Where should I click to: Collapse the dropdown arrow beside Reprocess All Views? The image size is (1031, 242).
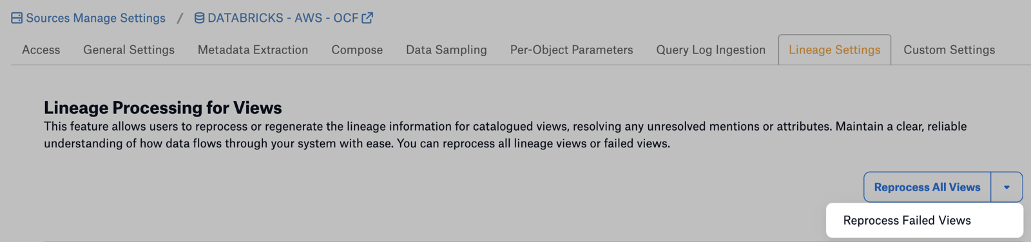[x=1007, y=187]
